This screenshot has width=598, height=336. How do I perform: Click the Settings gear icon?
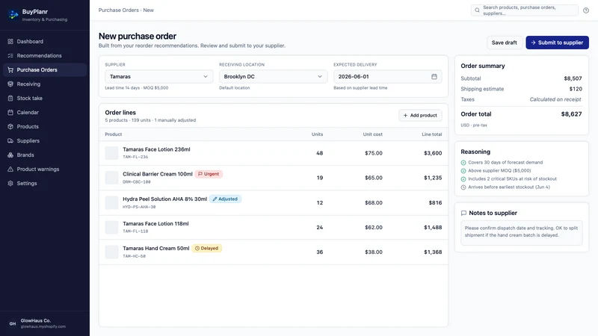click(10, 183)
